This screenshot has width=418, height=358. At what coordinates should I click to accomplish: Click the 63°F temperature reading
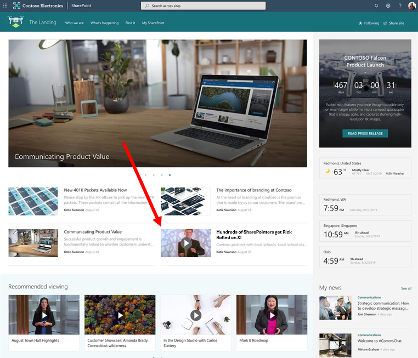[340, 172]
